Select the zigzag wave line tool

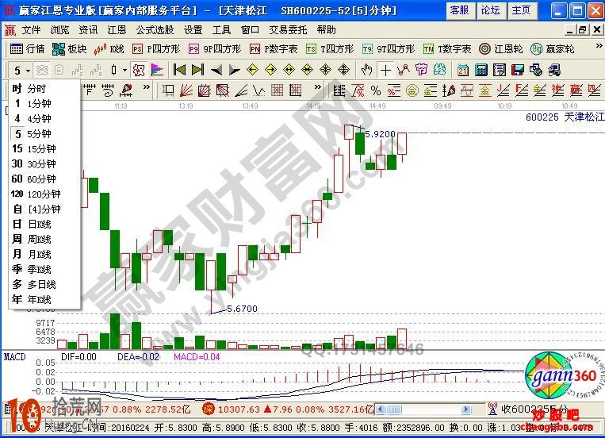[404, 70]
